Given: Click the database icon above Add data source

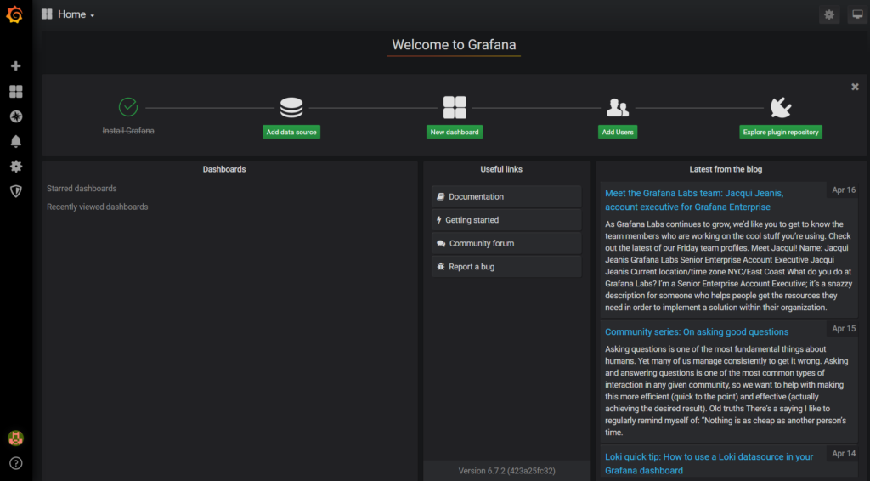Looking at the screenshot, I should coord(291,108).
